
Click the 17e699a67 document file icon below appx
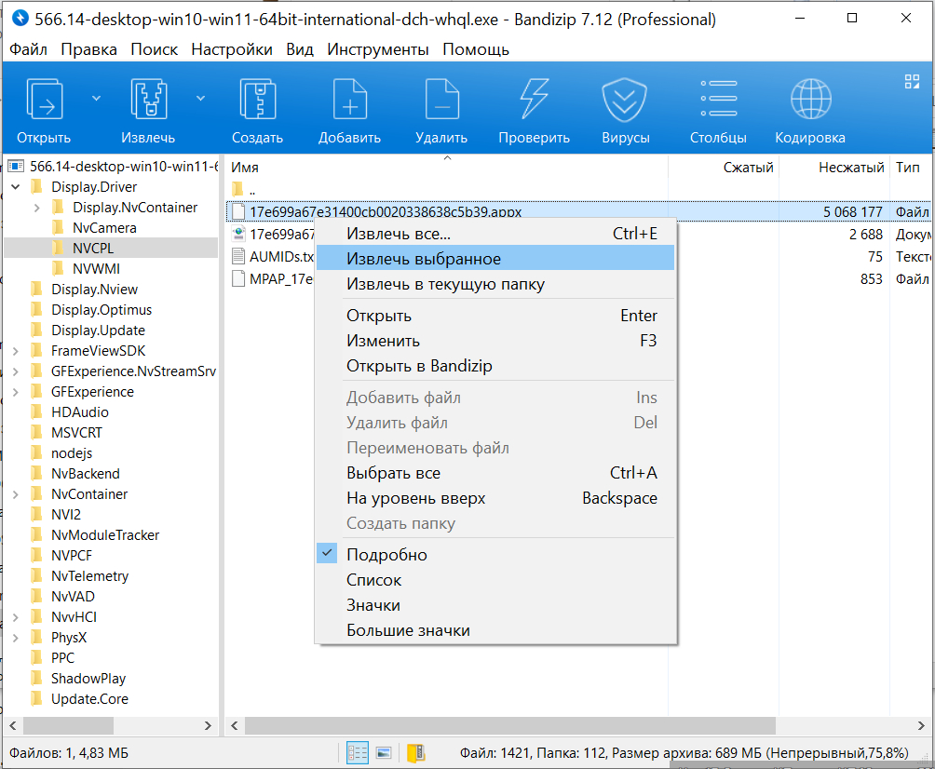coord(238,234)
